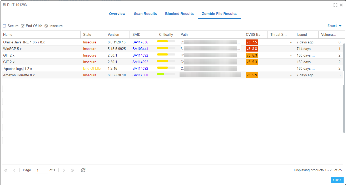Click criticality bar for Amazon Corretto 8.x

pyautogui.click(x=166, y=74)
